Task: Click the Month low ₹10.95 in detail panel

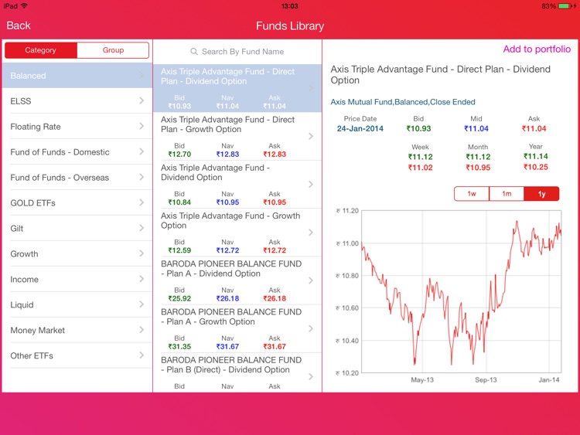Action: 478,168
